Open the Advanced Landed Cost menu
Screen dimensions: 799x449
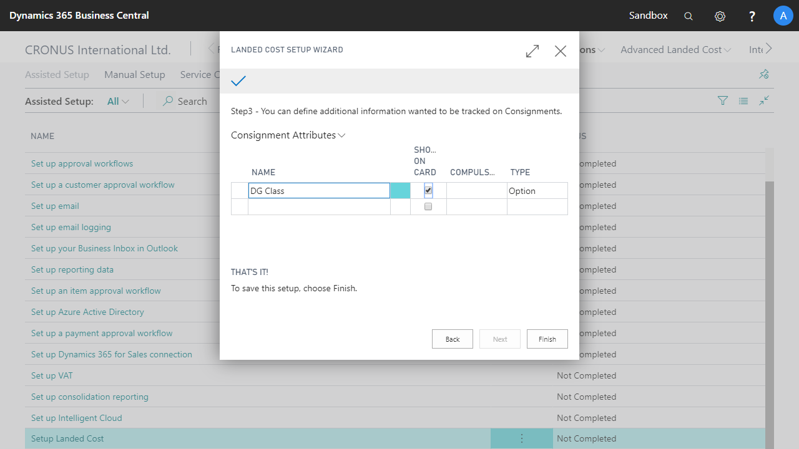pyautogui.click(x=676, y=49)
